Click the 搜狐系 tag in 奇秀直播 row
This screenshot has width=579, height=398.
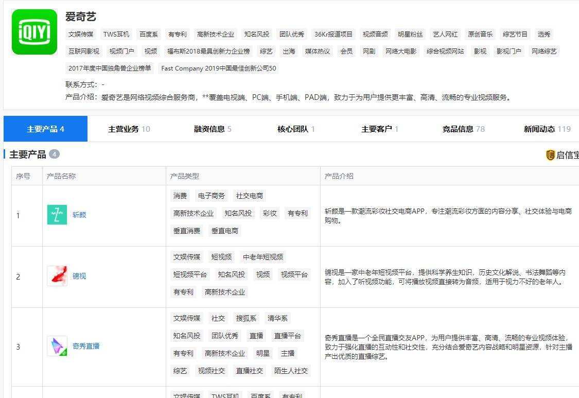tap(247, 318)
